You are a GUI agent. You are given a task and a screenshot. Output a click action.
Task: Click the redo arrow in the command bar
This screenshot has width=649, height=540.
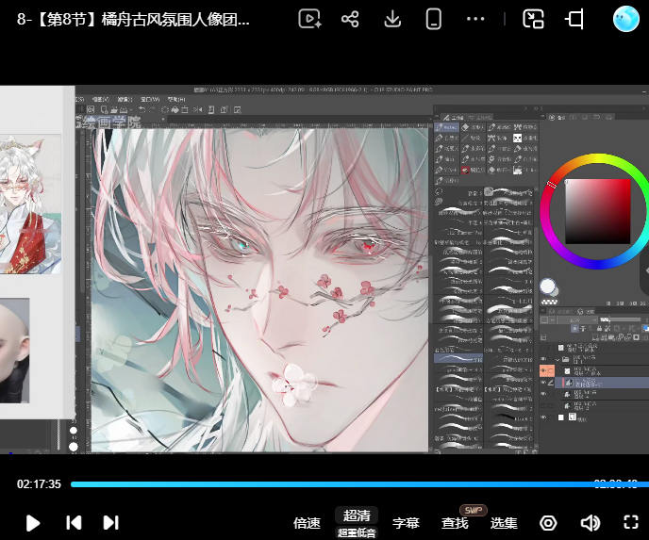[152, 109]
